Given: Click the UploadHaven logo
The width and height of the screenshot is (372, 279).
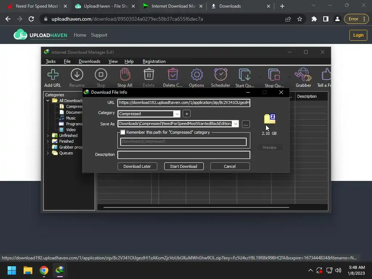Looking at the screenshot, I should tap(40, 35).
